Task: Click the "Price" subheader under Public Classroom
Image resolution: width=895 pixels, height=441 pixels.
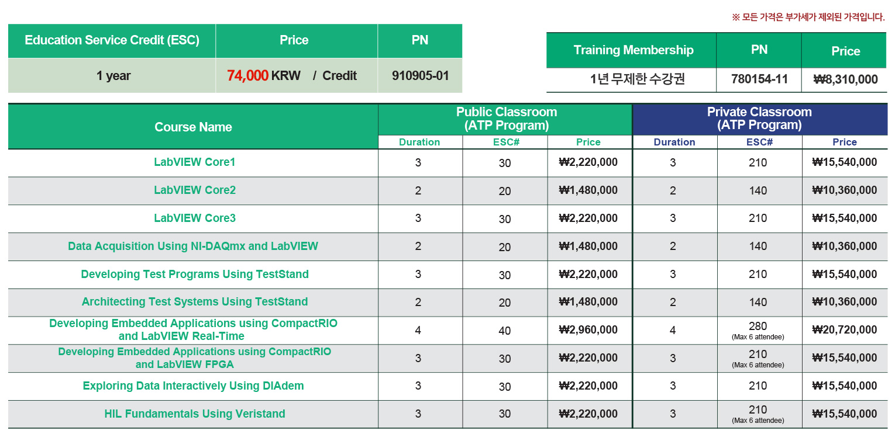Action: pyautogui.click(x=588, y=143)
